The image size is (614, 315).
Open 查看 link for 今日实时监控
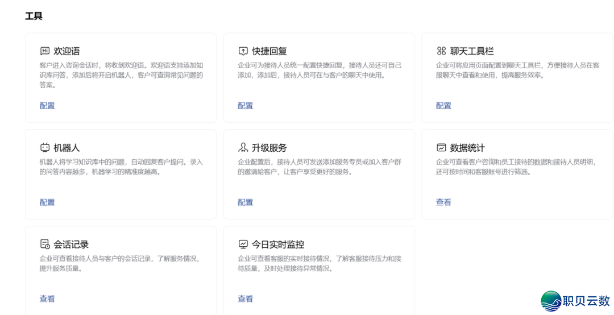(x=245, y=299)
